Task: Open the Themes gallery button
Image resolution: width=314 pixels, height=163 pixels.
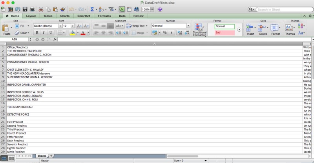Action: (290, 30)
